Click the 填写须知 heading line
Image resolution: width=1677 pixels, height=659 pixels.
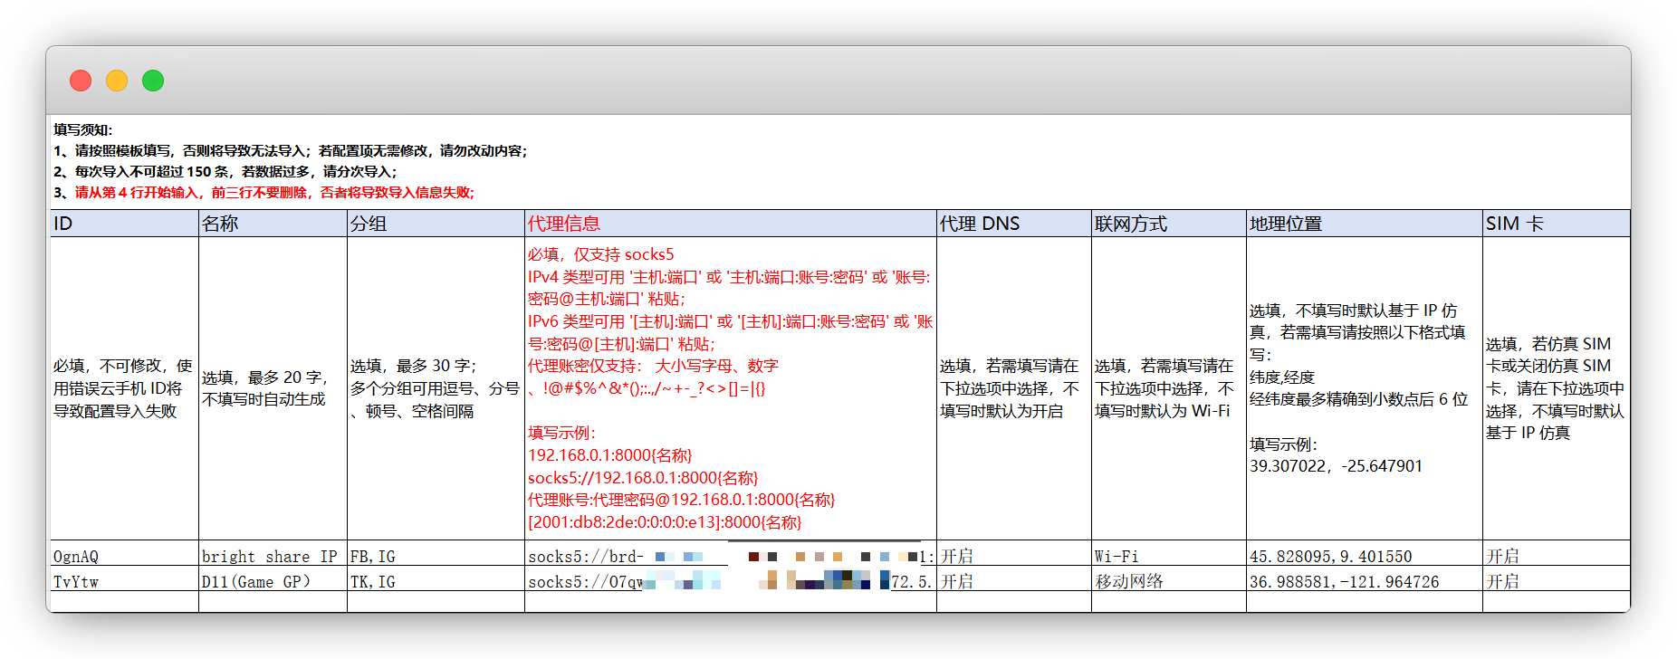(83, 129)
